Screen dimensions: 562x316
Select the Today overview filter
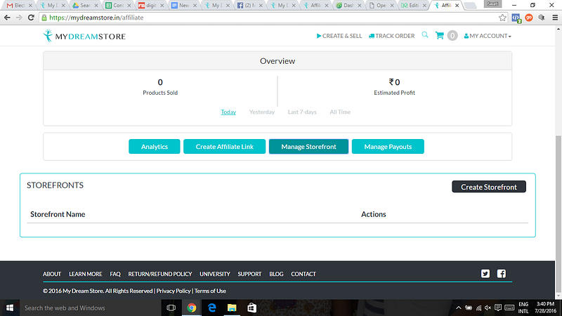[x=228, y=112]
